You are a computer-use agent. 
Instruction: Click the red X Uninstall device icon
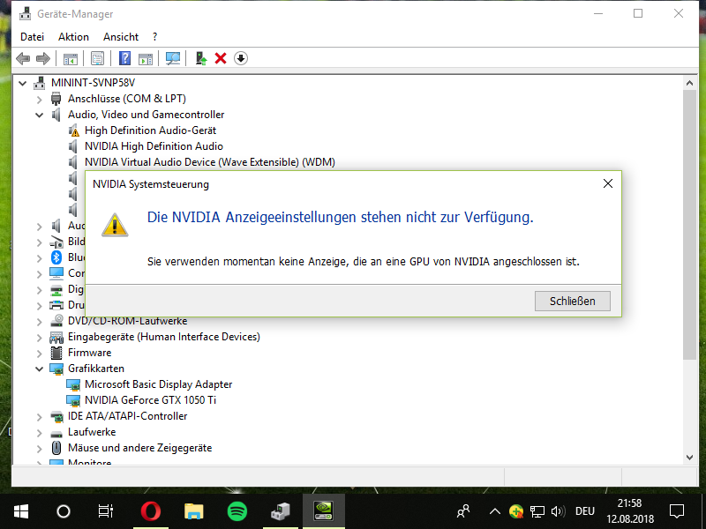click(221, 58)
